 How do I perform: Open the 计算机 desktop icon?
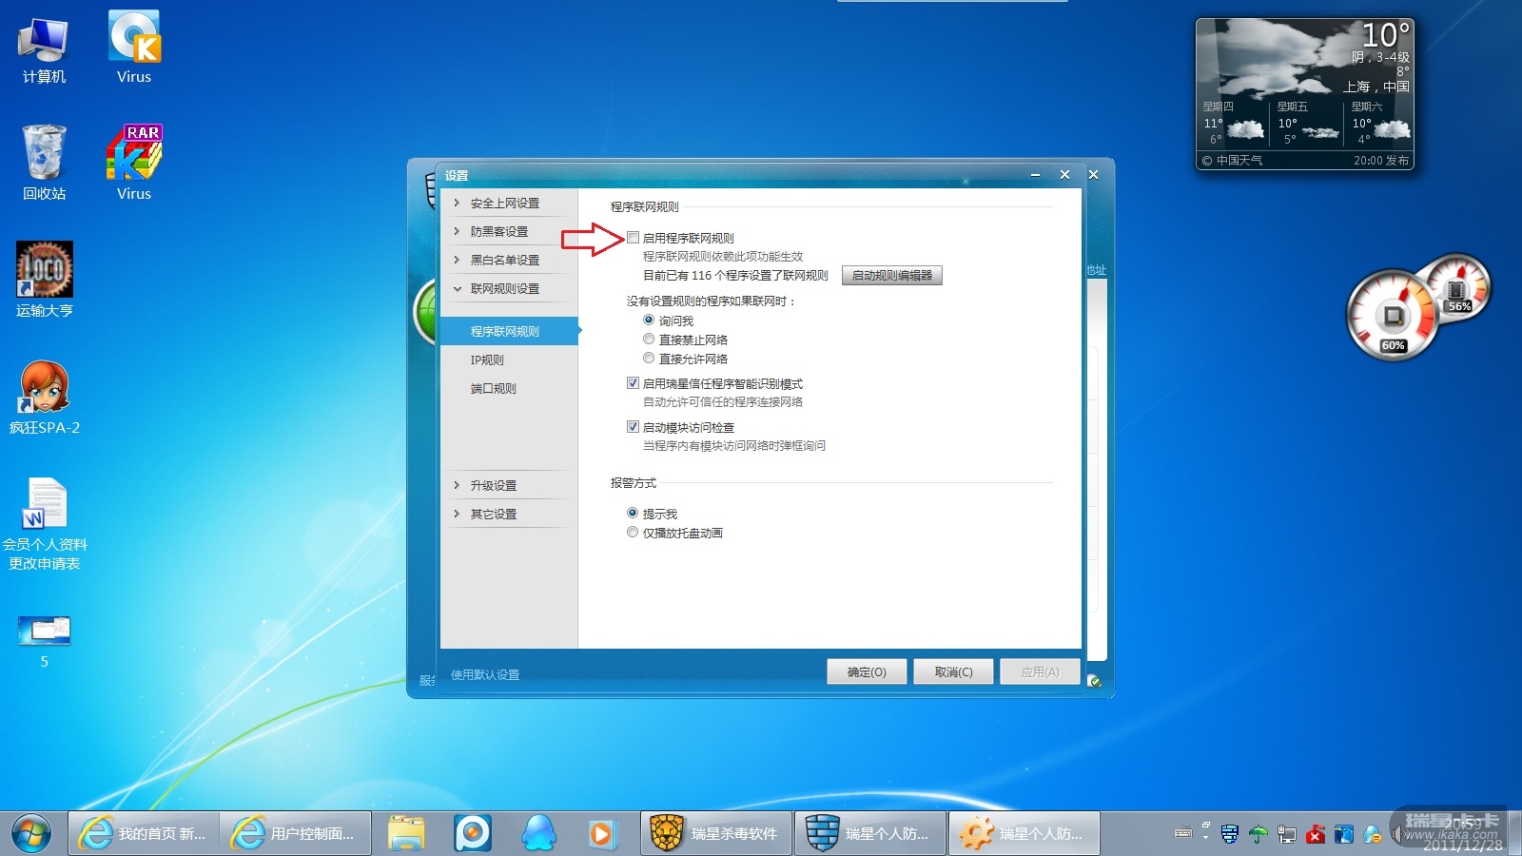tap(44, 49)
